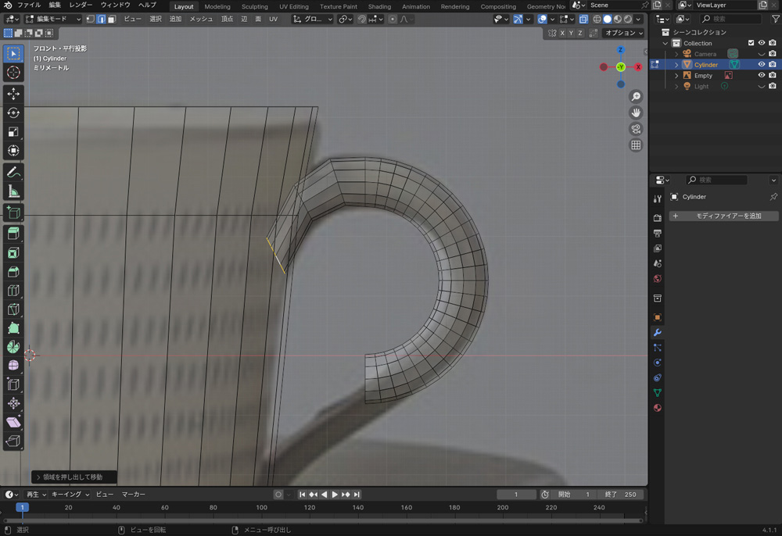Activate the Rotate tool

point(13,113)
